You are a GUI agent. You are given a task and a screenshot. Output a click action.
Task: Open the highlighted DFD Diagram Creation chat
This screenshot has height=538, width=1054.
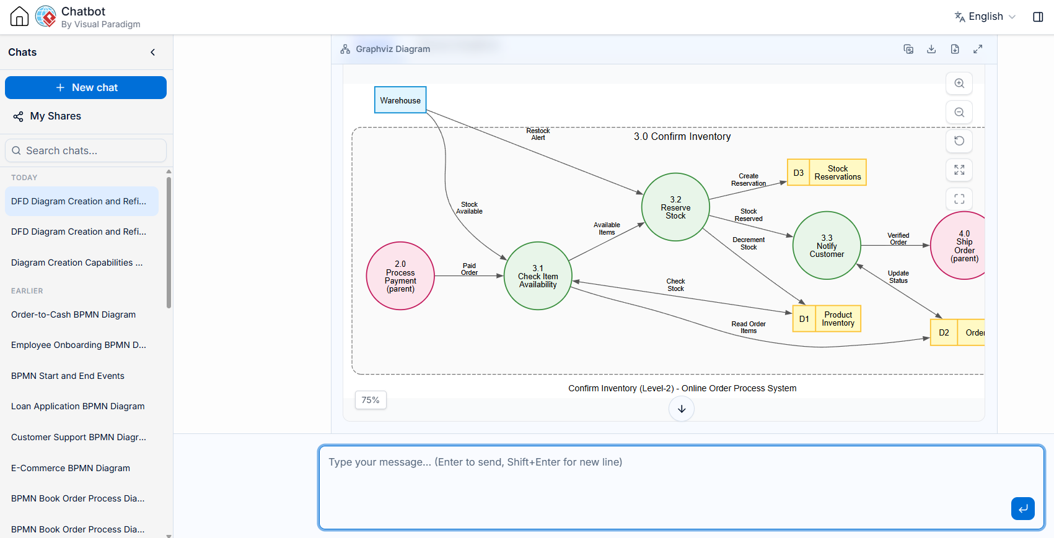82,201
